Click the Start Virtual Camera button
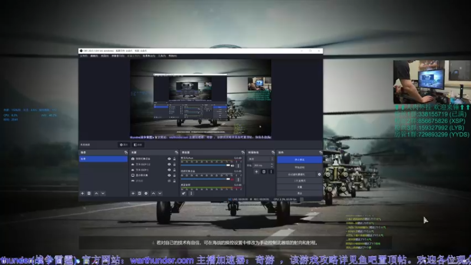471x265 pixels. coord(297,174)
